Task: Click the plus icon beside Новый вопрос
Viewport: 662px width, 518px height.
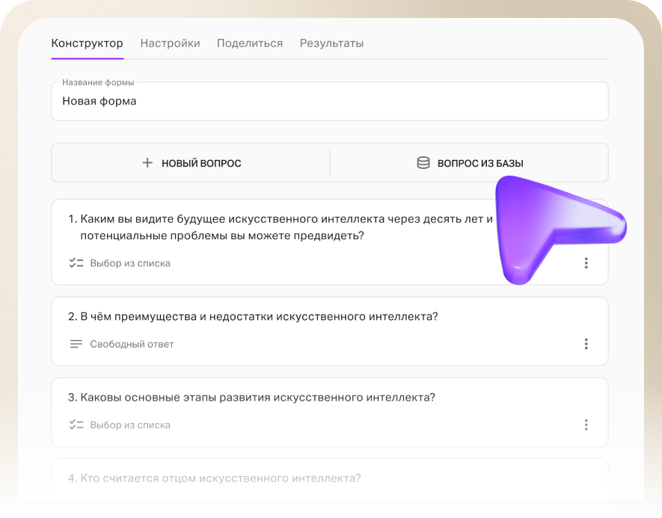Action: 147,163
